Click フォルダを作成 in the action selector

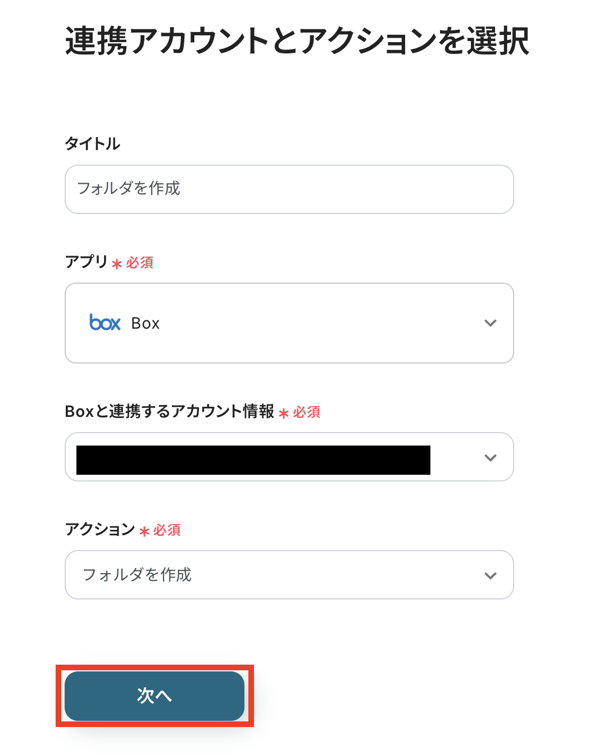(137, 575)
